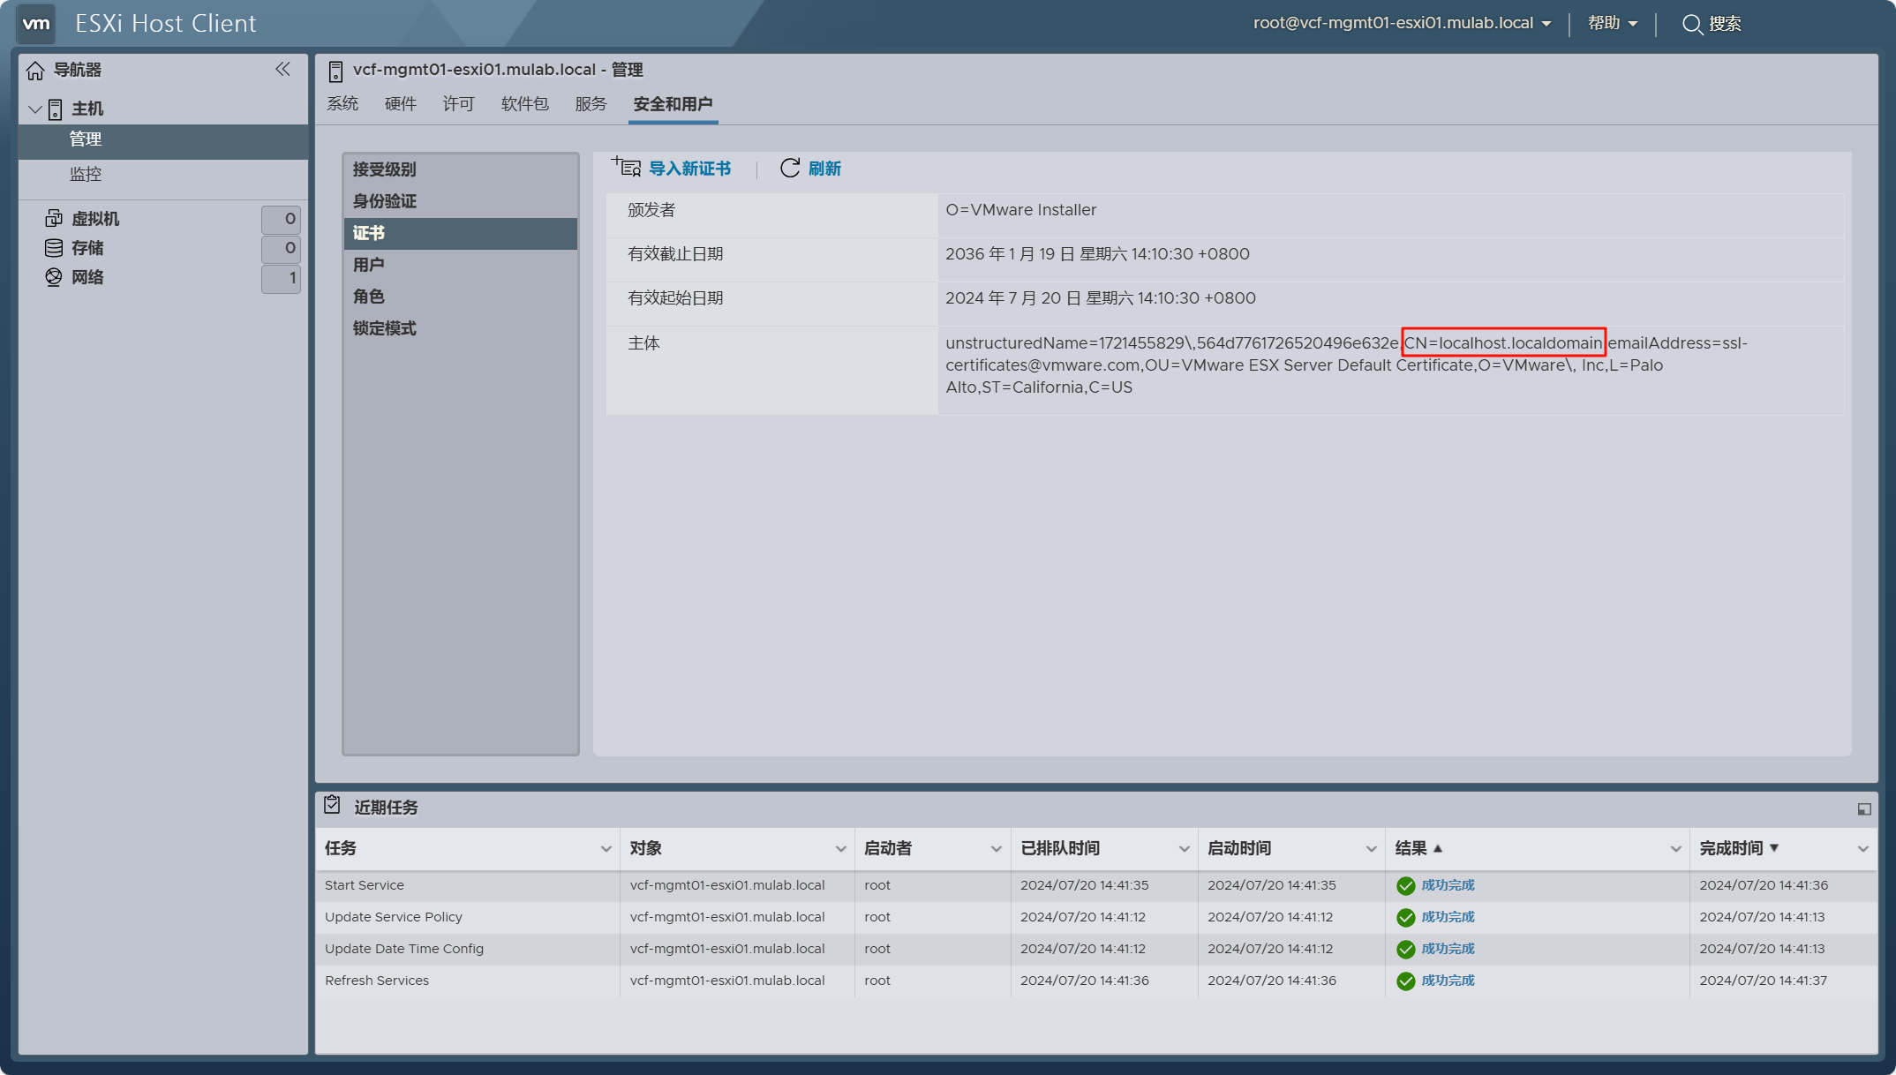Click the 刷新 button

coord(810,168)
